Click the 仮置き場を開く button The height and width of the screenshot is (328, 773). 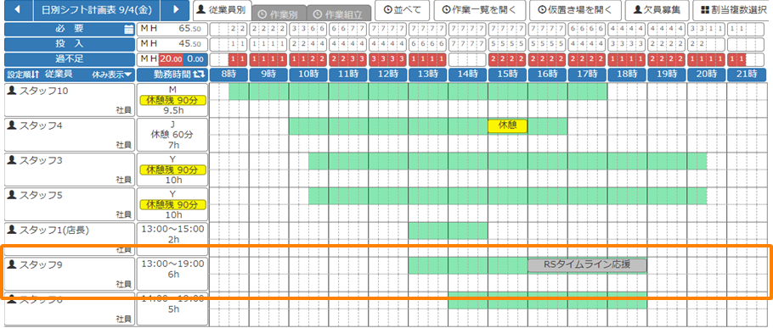[x=575, y=10]
